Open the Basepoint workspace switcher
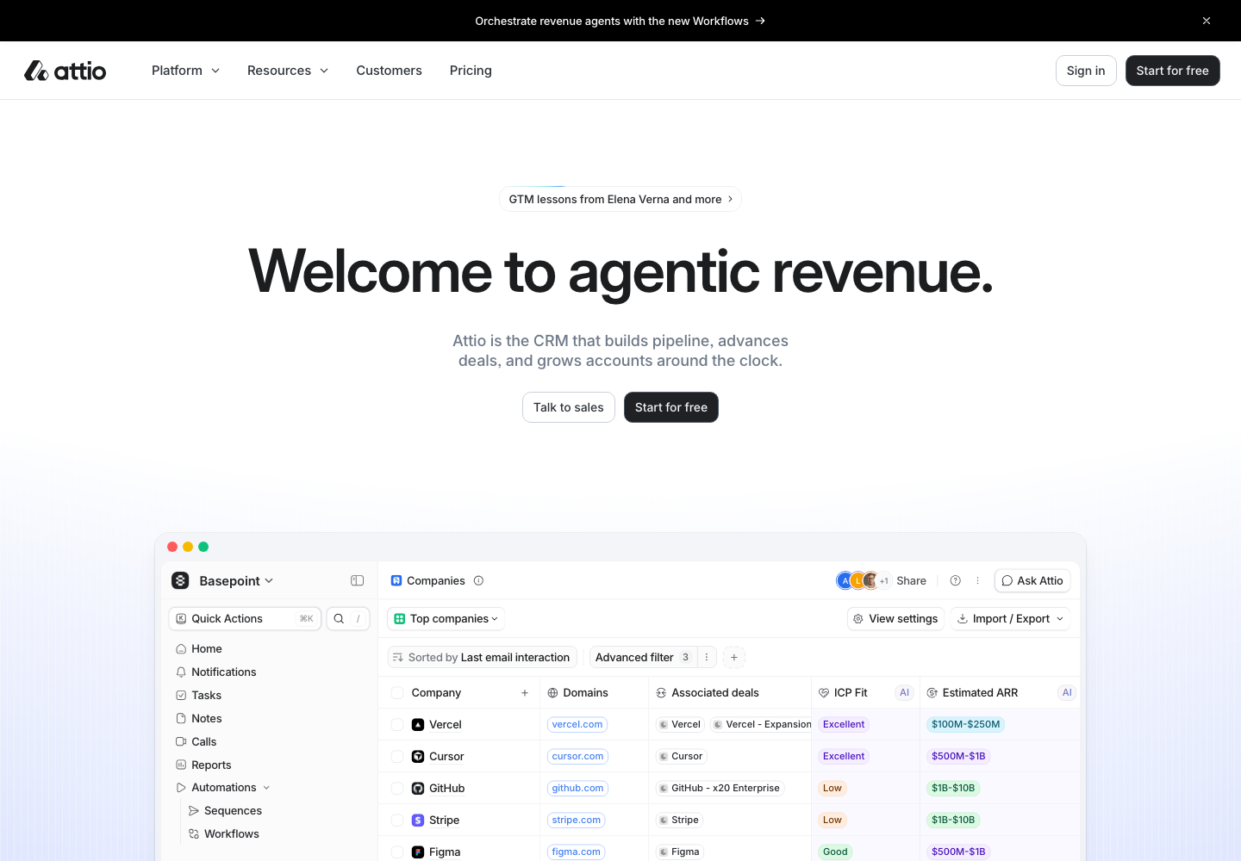This screenshot has height=861, width=1241. click(236, 581)
